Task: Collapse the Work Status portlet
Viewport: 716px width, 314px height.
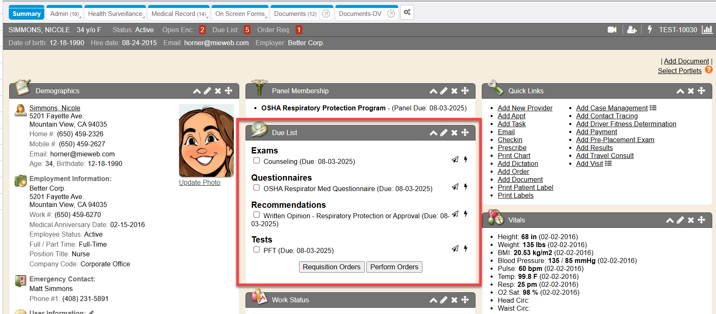Action: click(433, 300)
